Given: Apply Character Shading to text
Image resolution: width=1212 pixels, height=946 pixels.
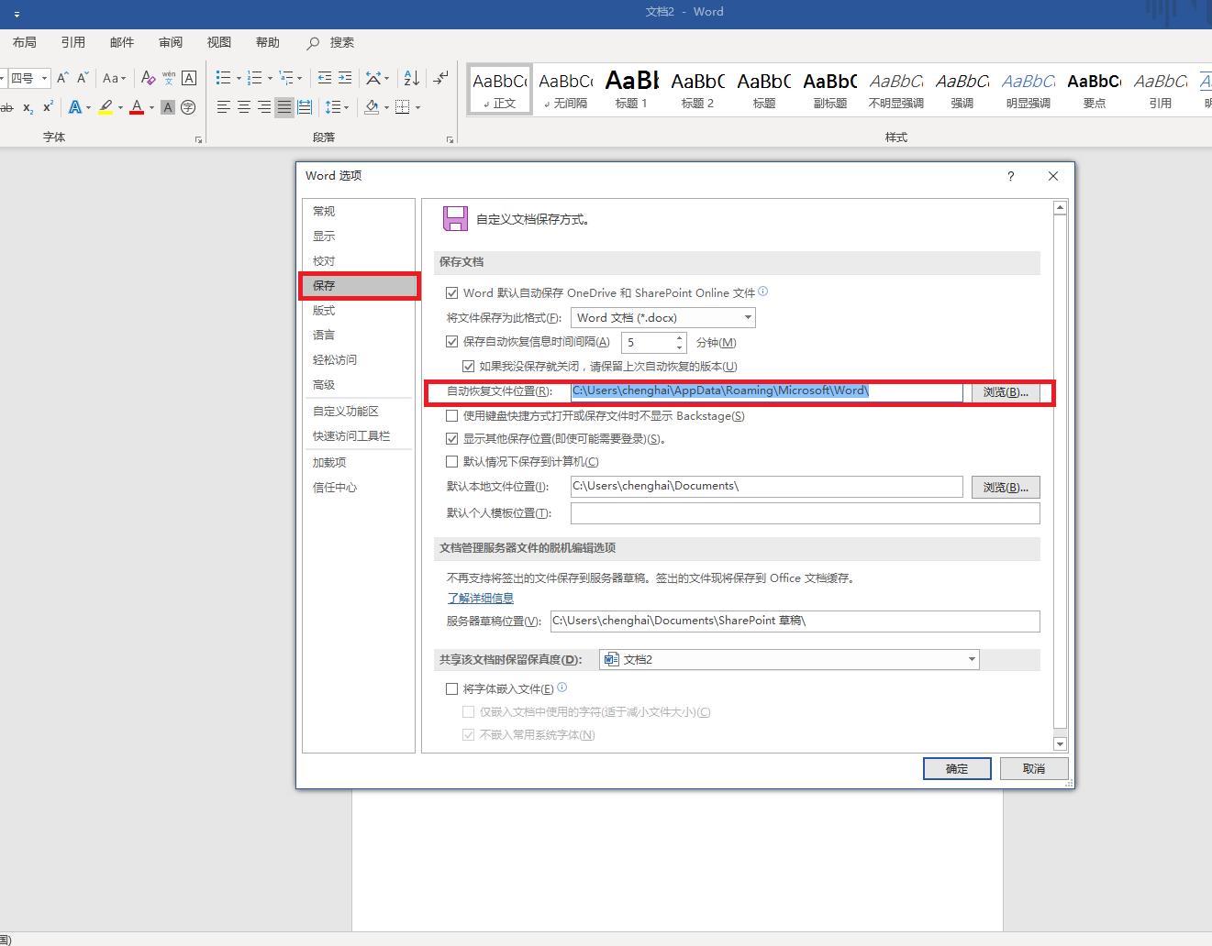Looking at the screenshot, I should point(168,107).
